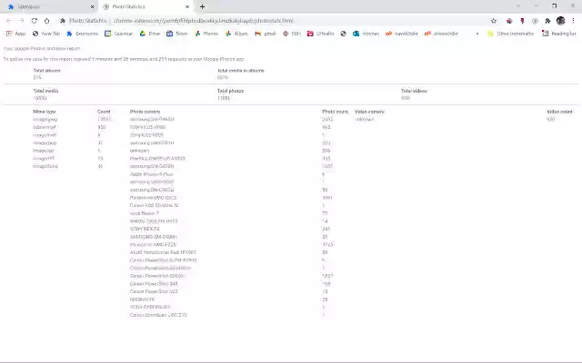Go back with the browser back arrow
582x363 pixels.
8,21
